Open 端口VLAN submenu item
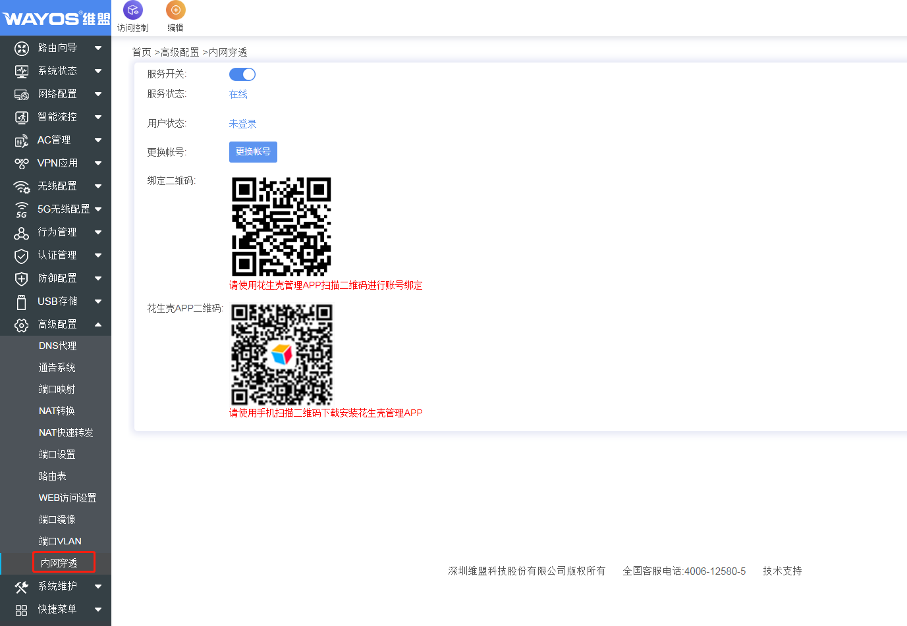 (60, 541)
